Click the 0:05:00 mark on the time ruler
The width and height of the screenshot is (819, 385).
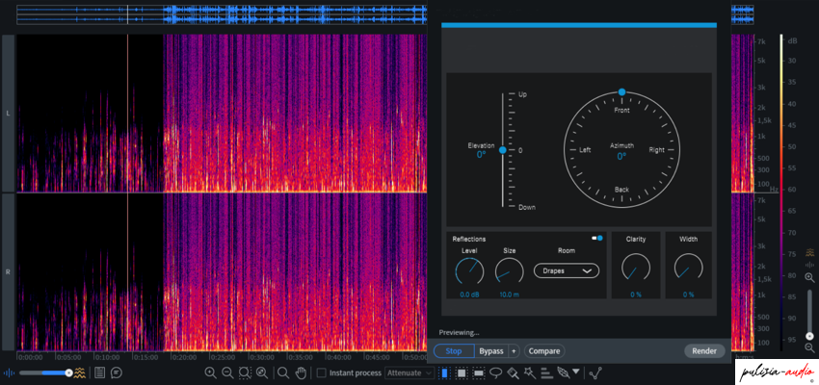[66, 357]
